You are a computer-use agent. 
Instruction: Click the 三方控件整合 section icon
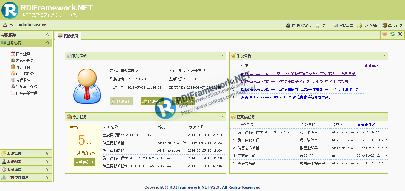4,178
